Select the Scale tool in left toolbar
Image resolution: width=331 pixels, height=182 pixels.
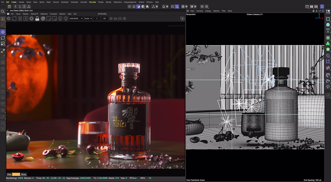click(3, 44)
